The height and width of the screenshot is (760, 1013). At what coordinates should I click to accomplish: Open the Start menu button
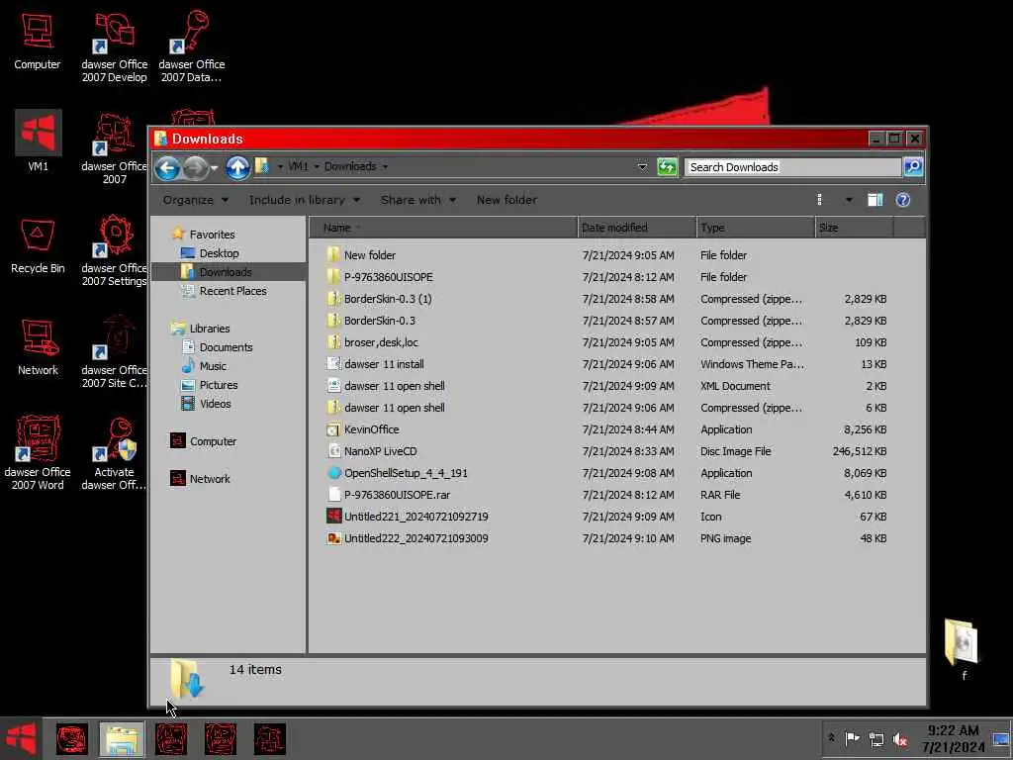pyautogui.click(x=22, y=738)
